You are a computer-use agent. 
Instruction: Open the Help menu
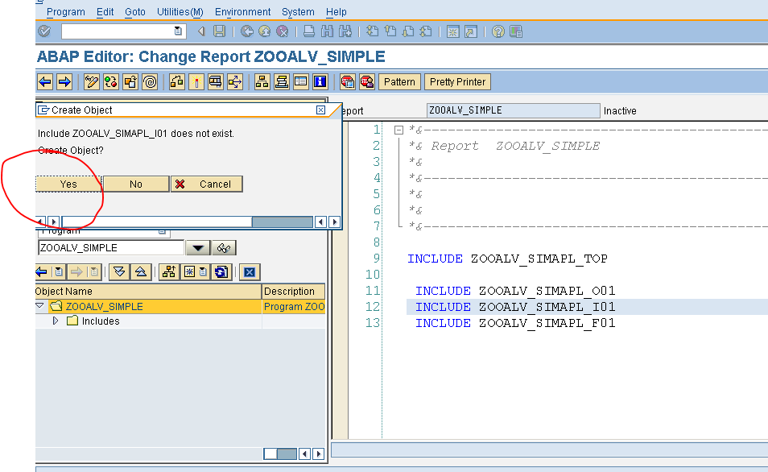coord(336,12)
